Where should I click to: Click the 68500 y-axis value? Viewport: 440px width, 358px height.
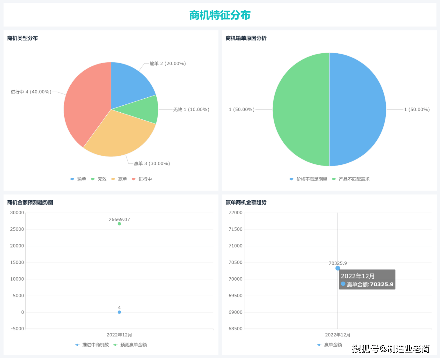tap(236, 328)
